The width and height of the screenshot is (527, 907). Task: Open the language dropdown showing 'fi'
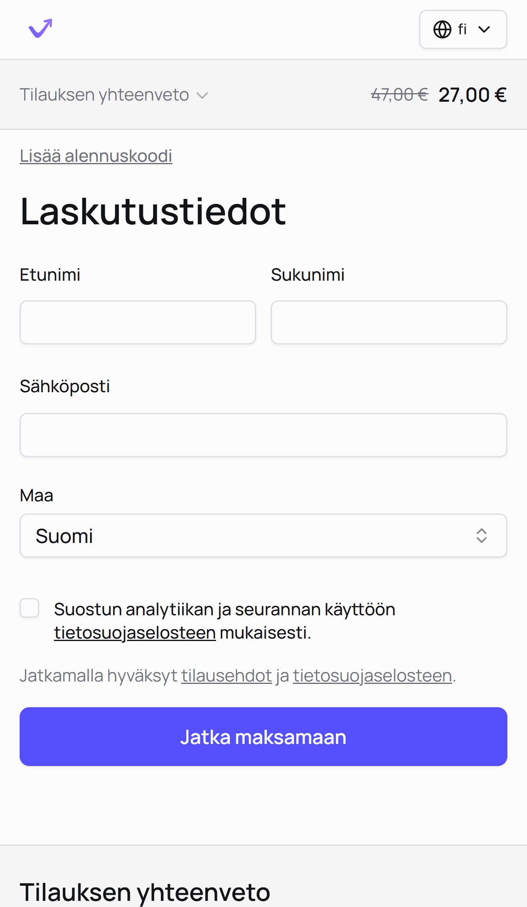463,29
